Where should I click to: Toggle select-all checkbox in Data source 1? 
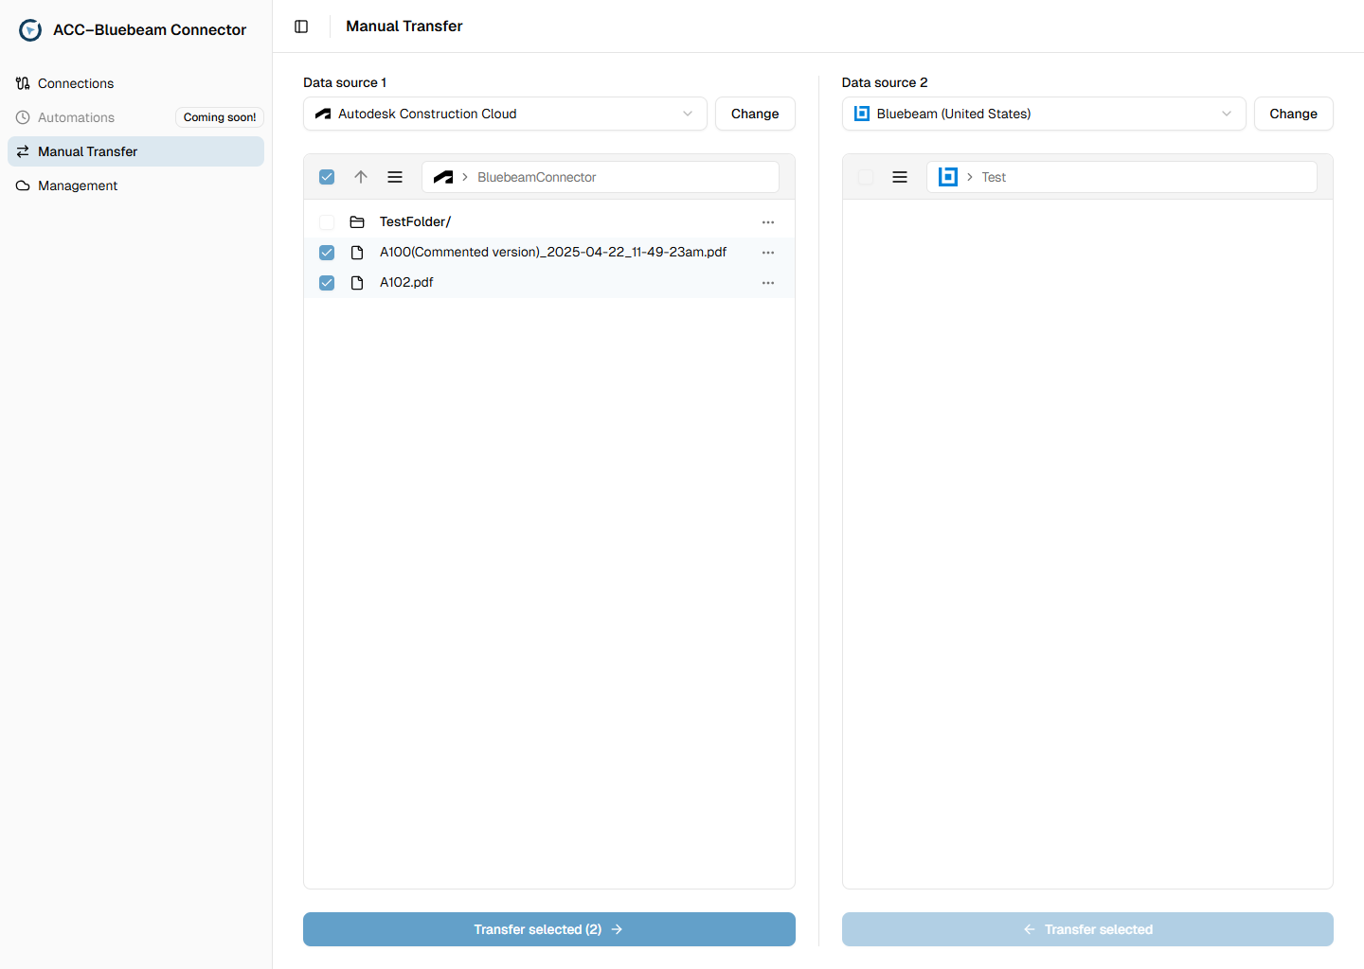(x=327, y=177)
